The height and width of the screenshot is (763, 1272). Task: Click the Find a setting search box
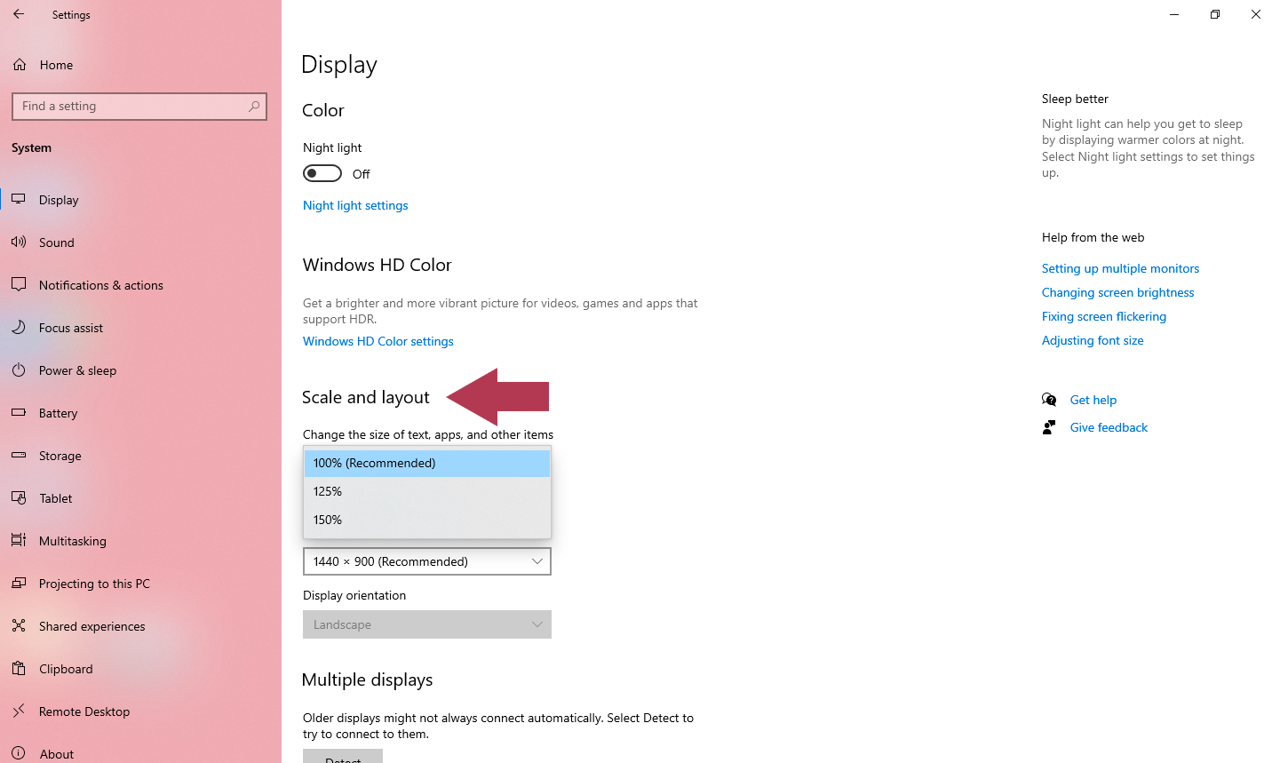click(x=139, y=106)
